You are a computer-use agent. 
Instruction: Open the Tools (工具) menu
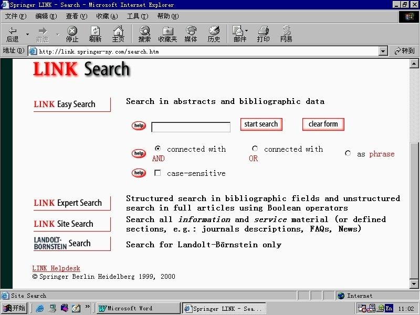click(138, 16)
